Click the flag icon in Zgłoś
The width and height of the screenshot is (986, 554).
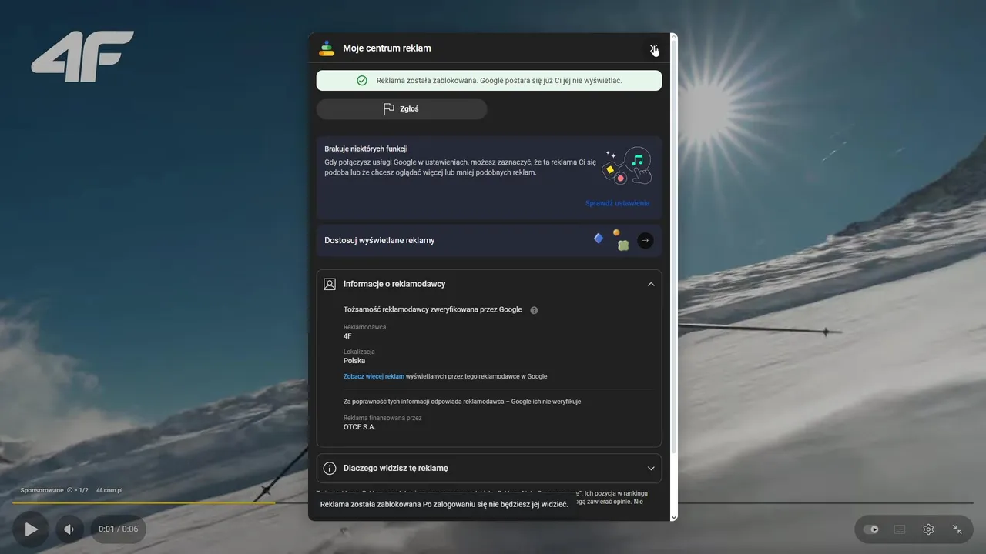coord(389,109)
